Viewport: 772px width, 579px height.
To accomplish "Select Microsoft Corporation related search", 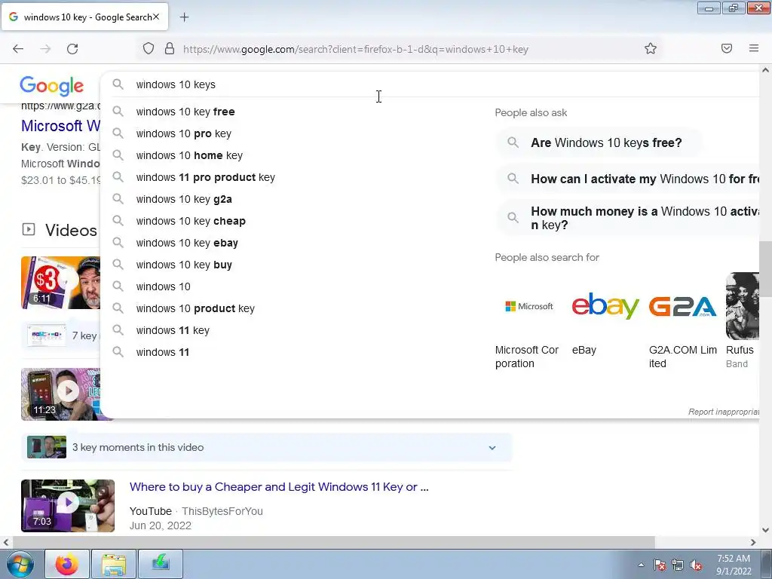I will [529, 321].
